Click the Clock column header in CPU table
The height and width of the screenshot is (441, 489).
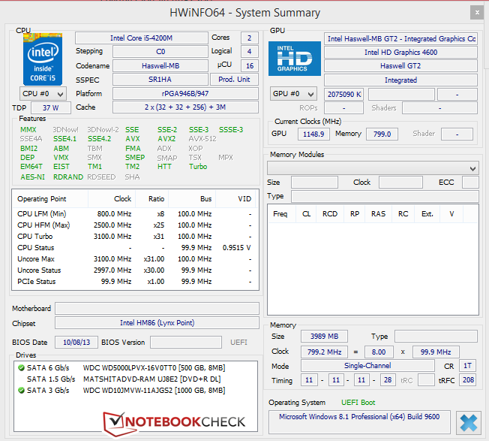click(x=112, y=199)
